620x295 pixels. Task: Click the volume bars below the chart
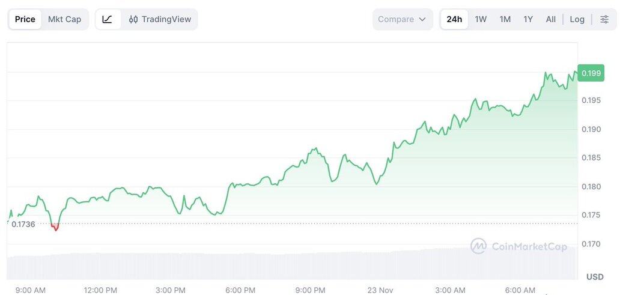pos(288,264)
